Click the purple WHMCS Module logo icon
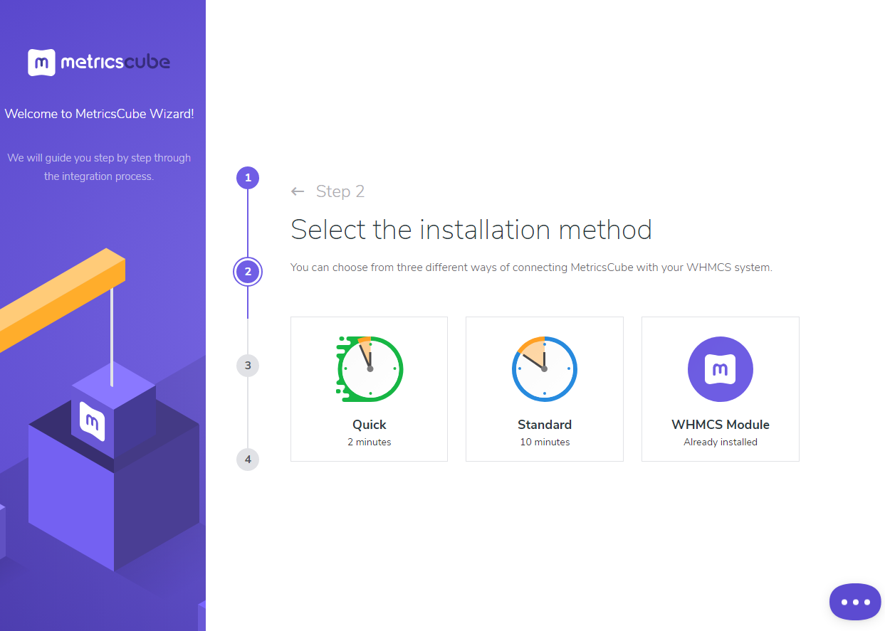The height and width of the screenshot is (631, 885). 721,369
